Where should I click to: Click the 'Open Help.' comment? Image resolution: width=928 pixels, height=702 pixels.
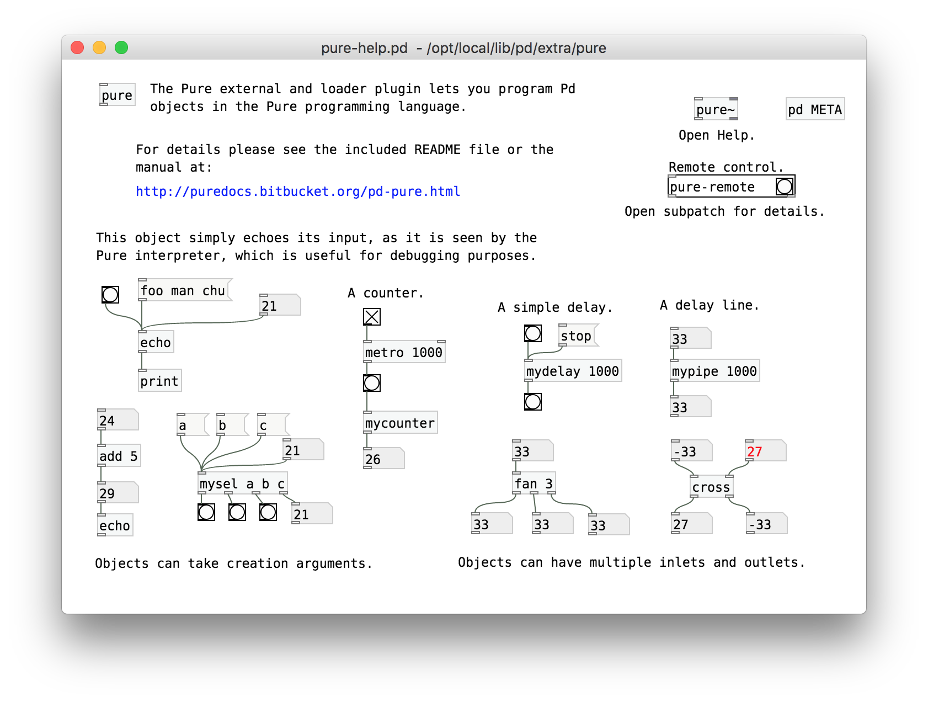(x=717, y=136)
